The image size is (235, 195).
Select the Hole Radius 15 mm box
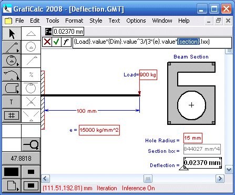pos(193,138)
